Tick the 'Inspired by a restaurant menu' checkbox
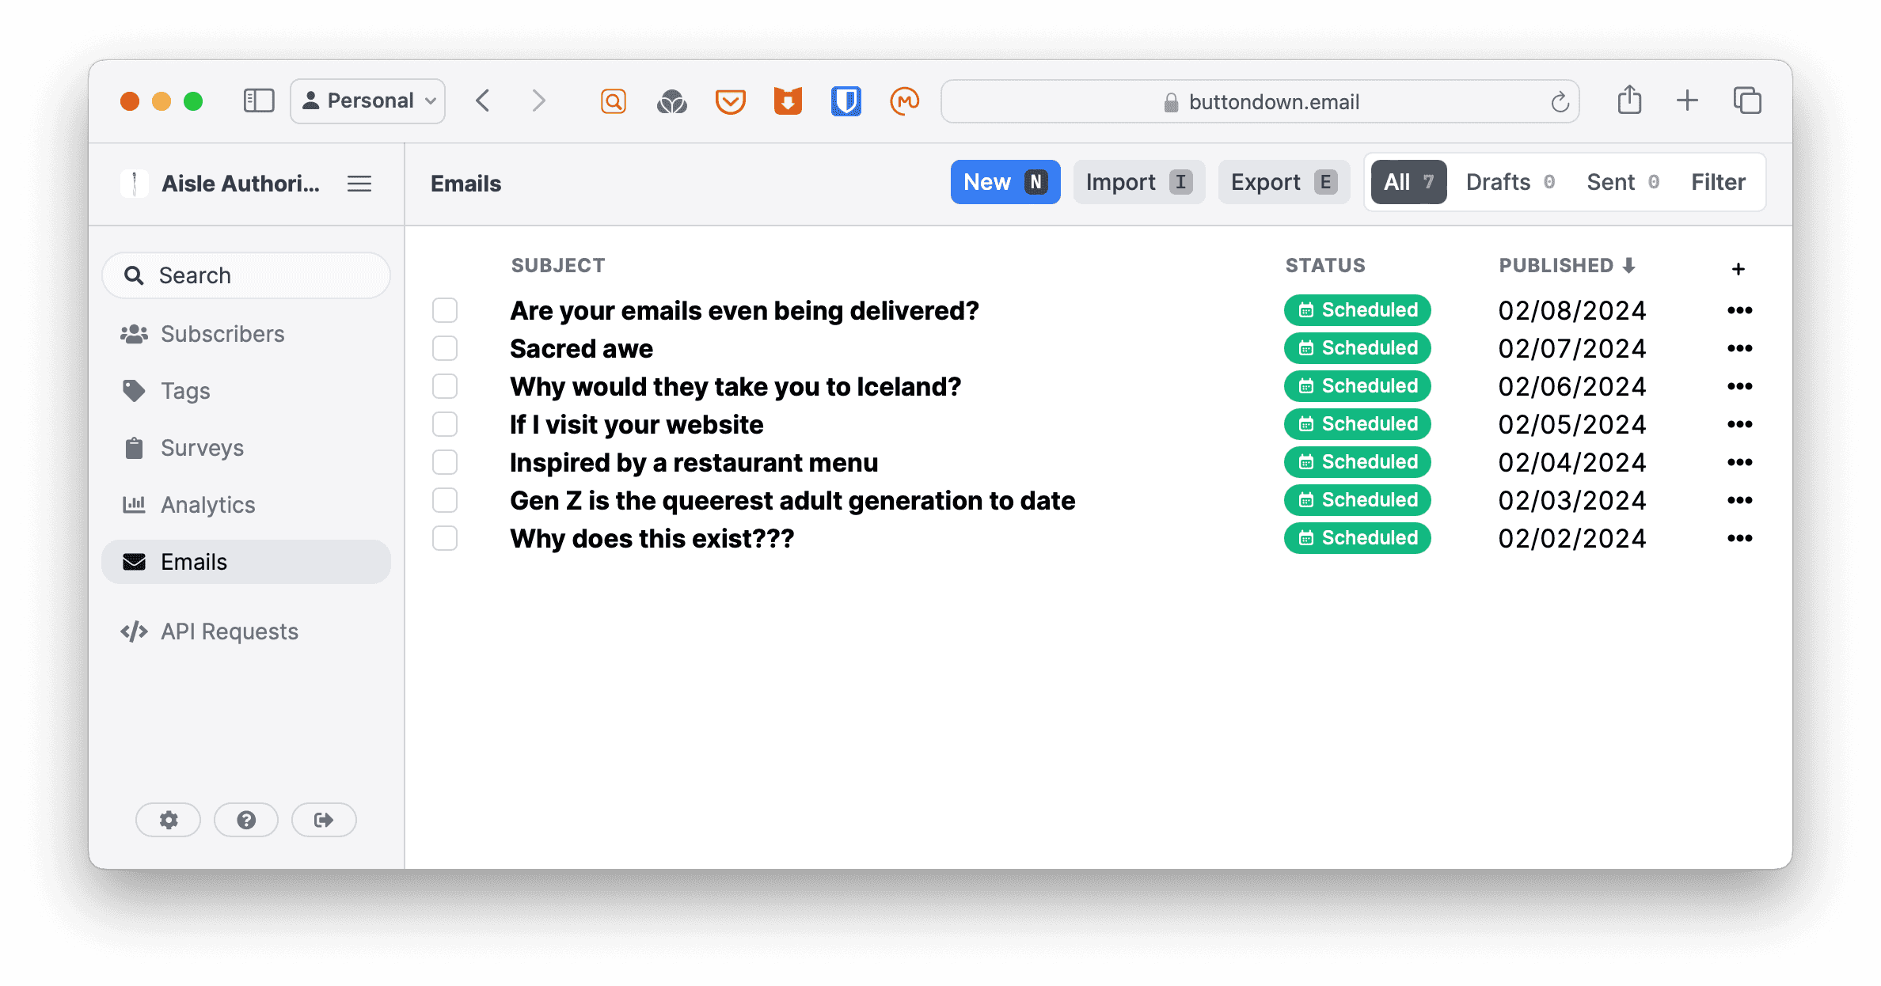1881x986 pixels. [x=445, y=462]
